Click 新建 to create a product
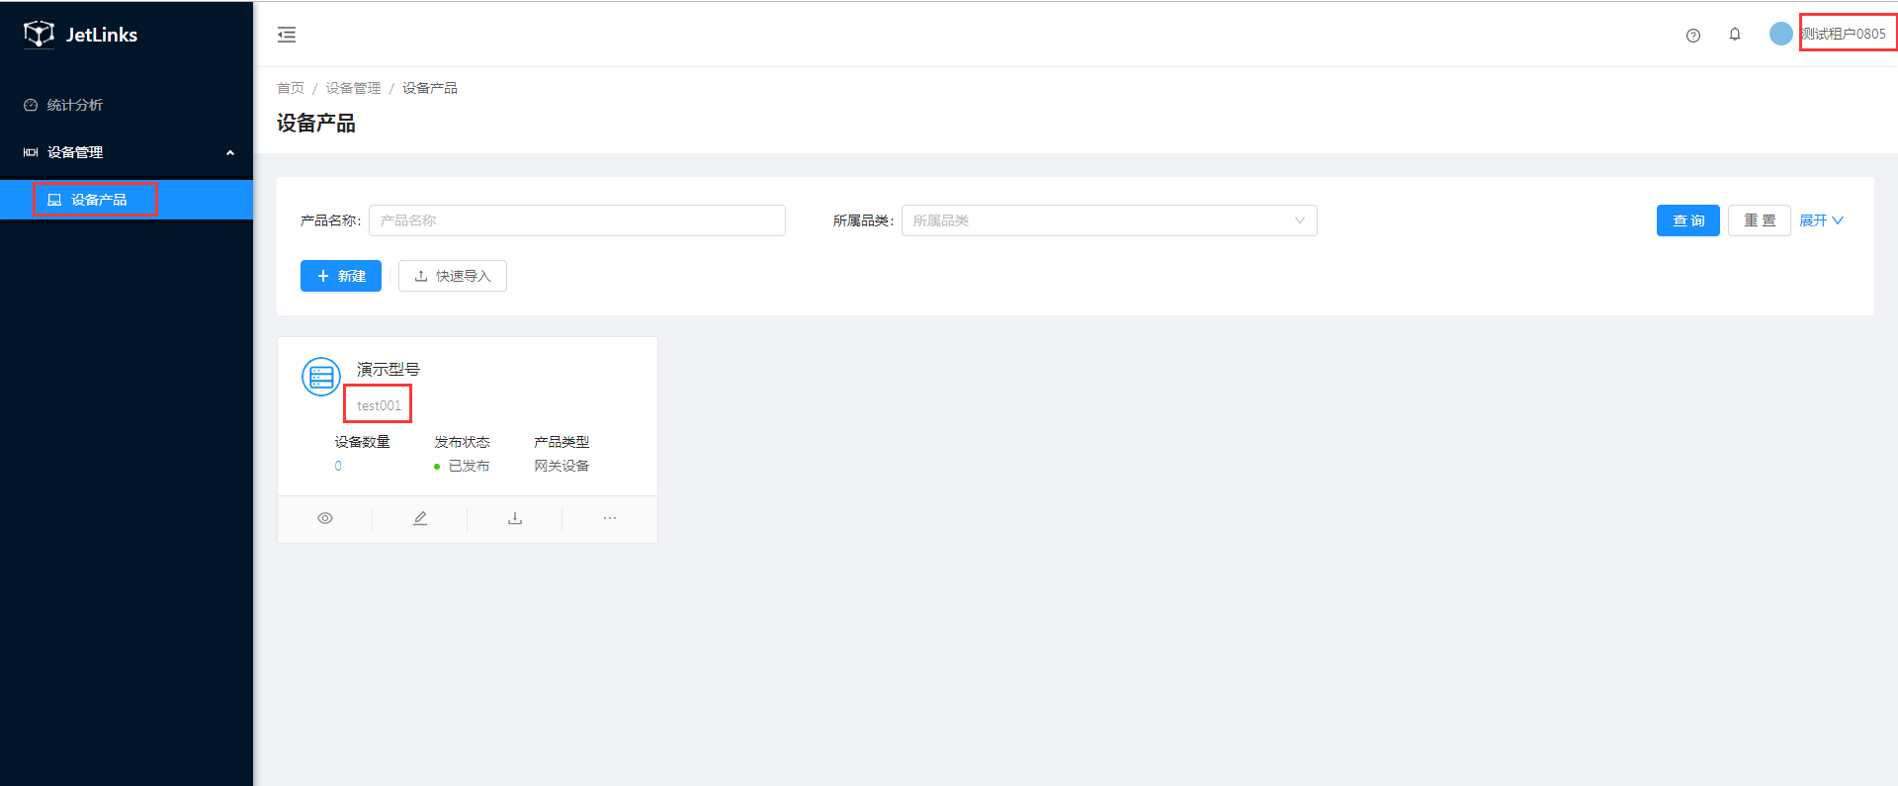The height and width of the screenshot is (786, 1898). click(x=341, y=276)
